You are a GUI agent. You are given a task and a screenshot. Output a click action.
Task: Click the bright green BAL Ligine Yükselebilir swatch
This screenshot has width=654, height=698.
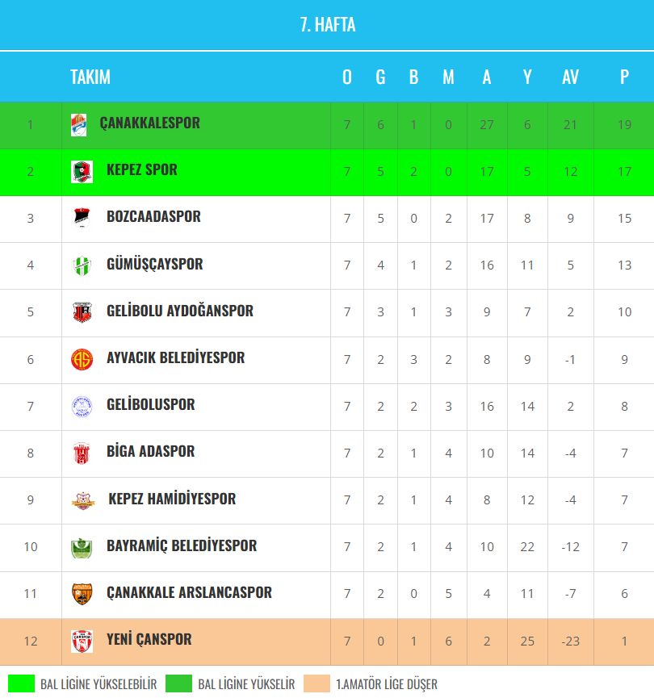coord(21,683)
